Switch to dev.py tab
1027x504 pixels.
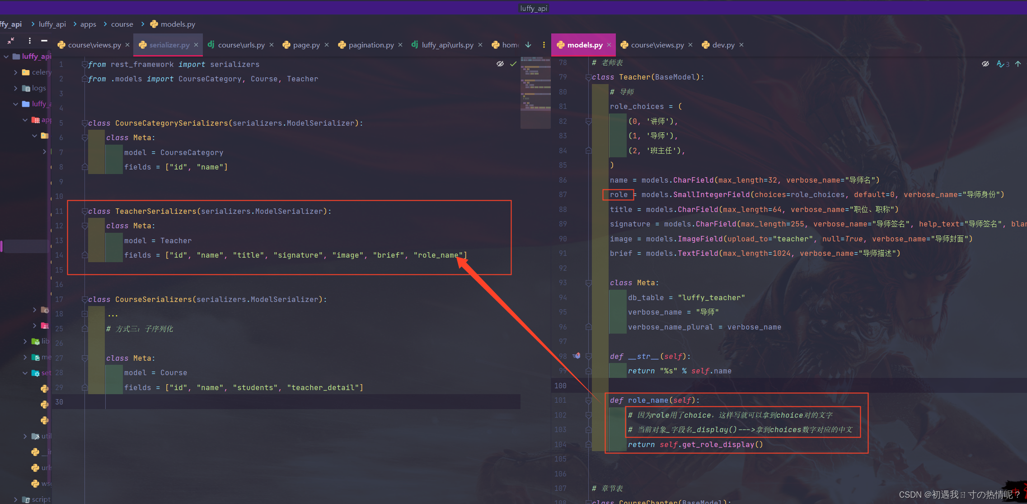point(723,45)
